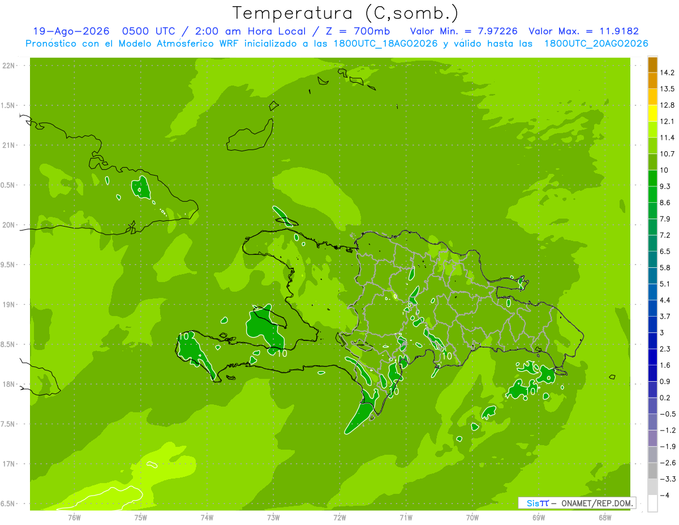Click the "20N" latitude axis label

8,225
